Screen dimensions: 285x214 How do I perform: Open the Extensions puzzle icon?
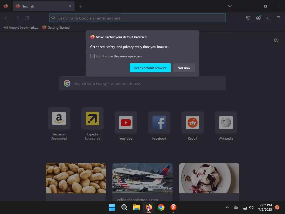click(x=268, y=18)
